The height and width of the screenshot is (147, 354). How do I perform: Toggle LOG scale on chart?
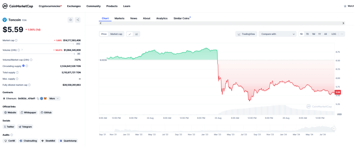(334, 34)
